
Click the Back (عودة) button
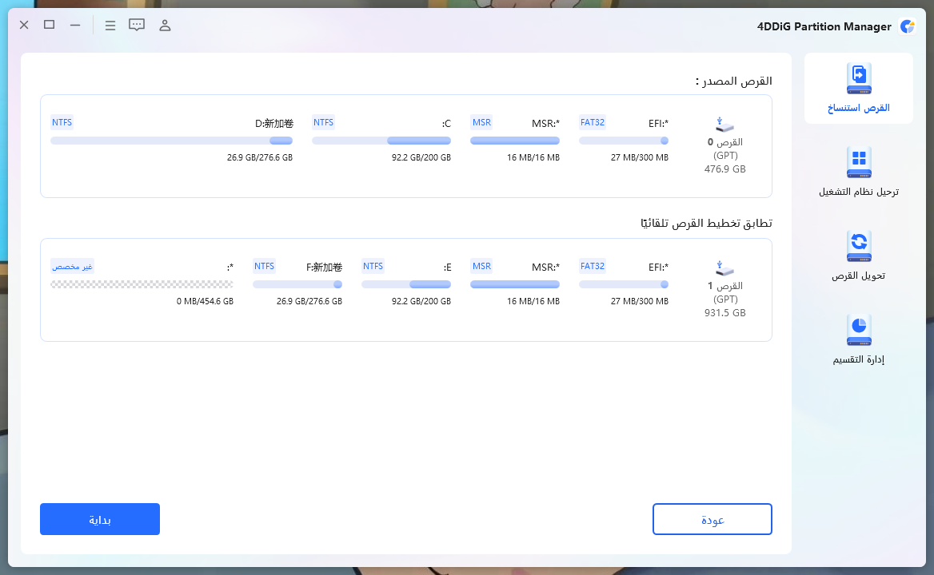(712, 519)
